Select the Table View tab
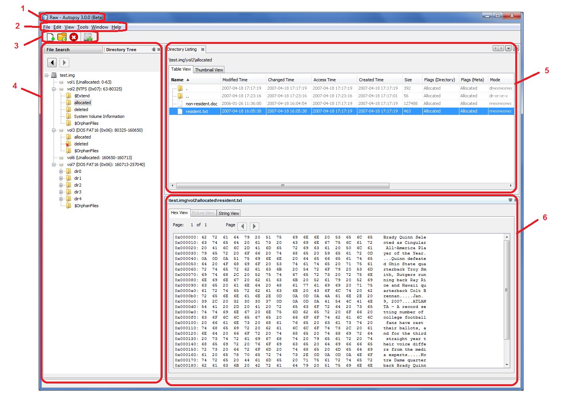Screen dimensions: 576x406 tap(181, 69)
